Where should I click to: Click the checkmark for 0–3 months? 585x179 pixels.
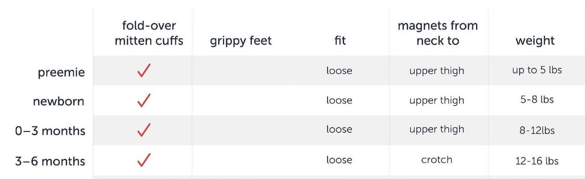(x=144, y=130)
